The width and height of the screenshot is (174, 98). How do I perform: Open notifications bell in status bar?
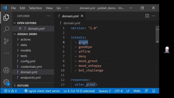point(154,91)
